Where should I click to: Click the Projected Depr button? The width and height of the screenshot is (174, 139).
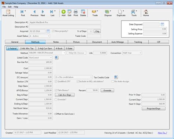coord(153,109)
